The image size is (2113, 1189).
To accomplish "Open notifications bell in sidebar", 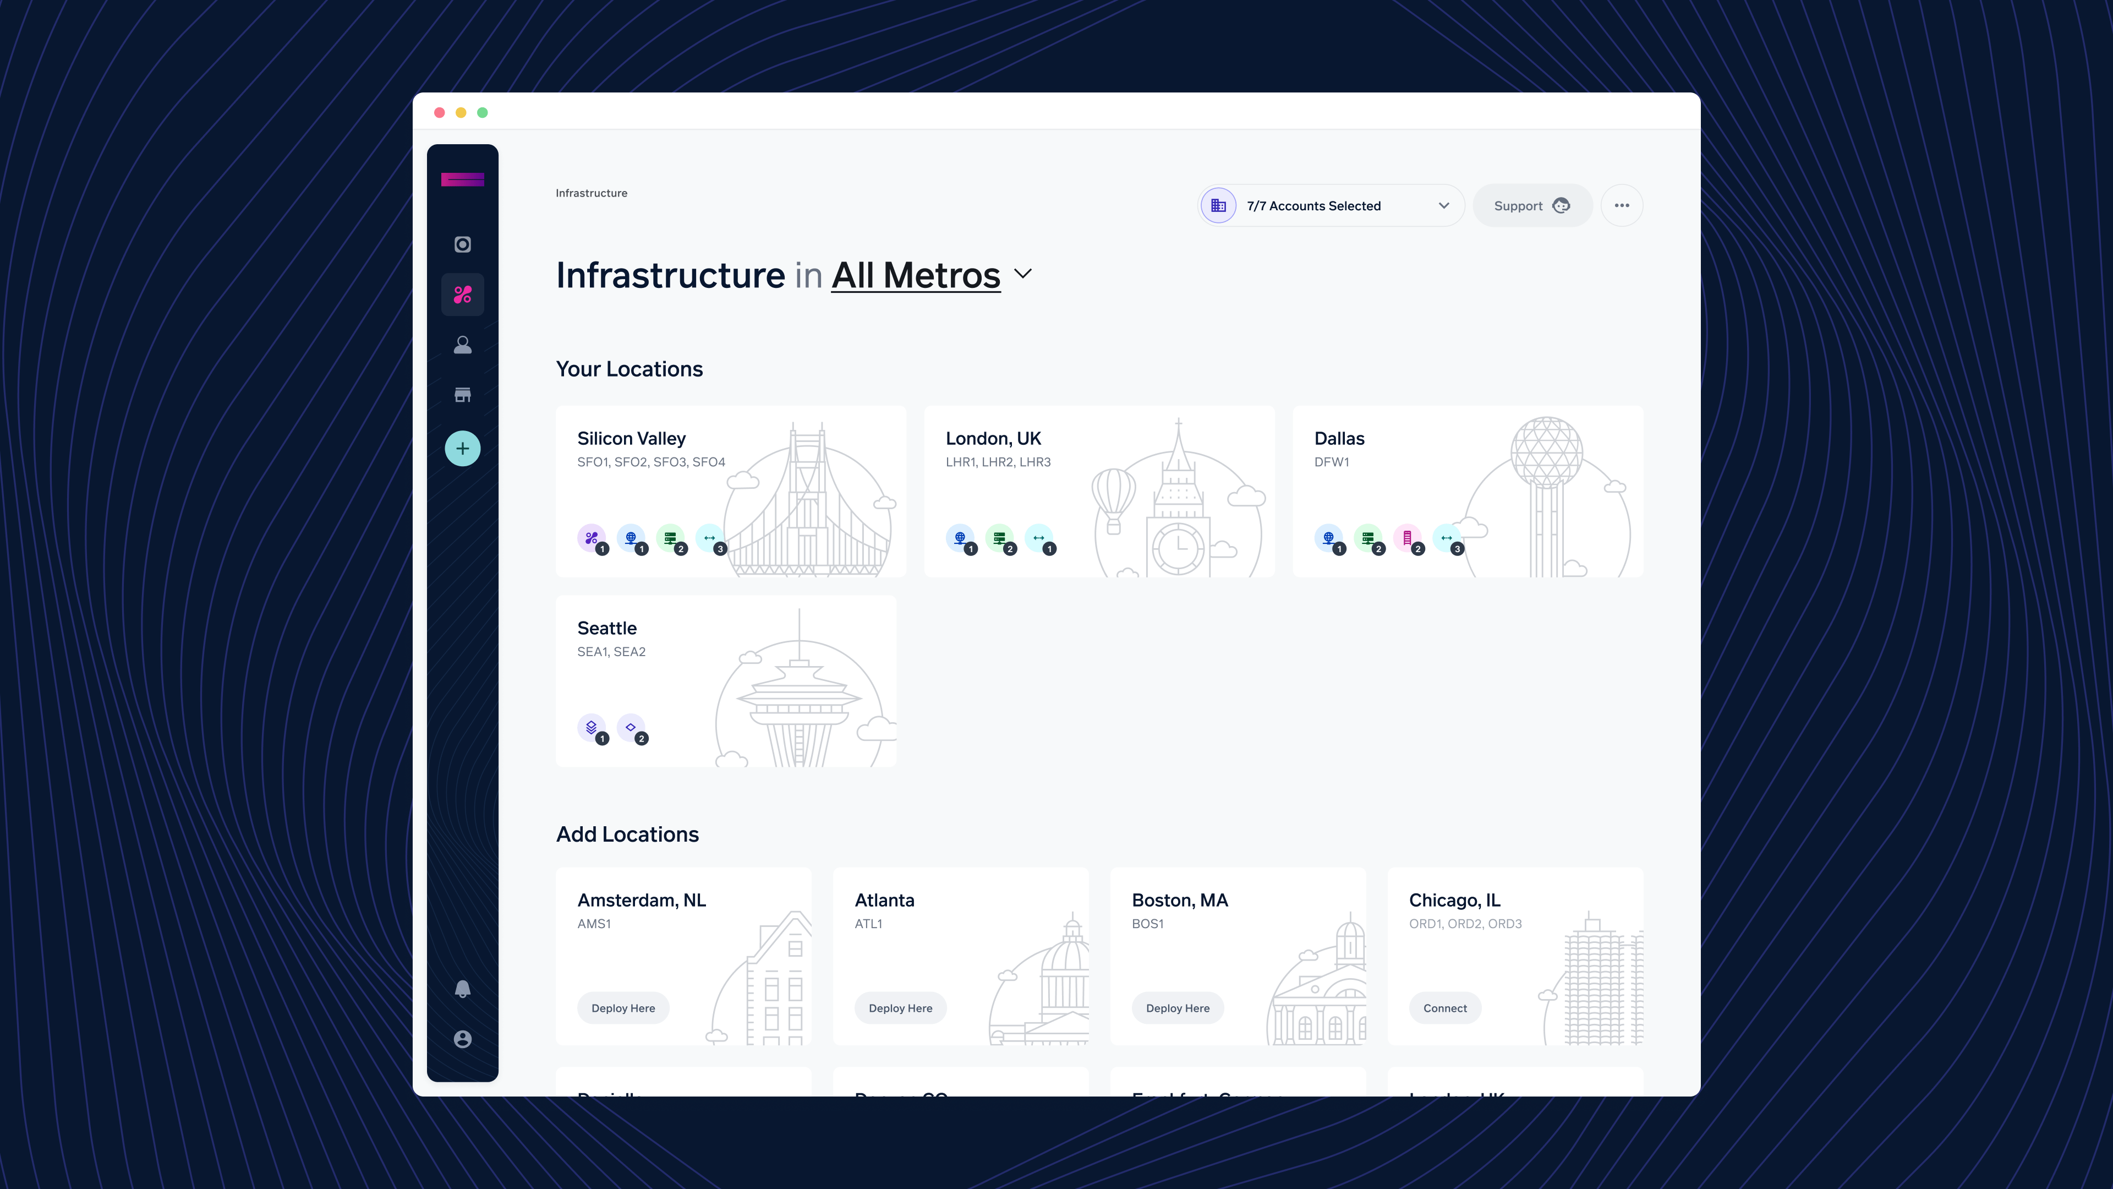I will (463, 989).
